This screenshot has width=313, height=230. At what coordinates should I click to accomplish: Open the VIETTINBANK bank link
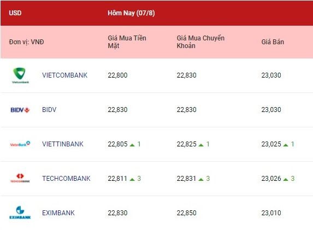(x=63, y=144)
